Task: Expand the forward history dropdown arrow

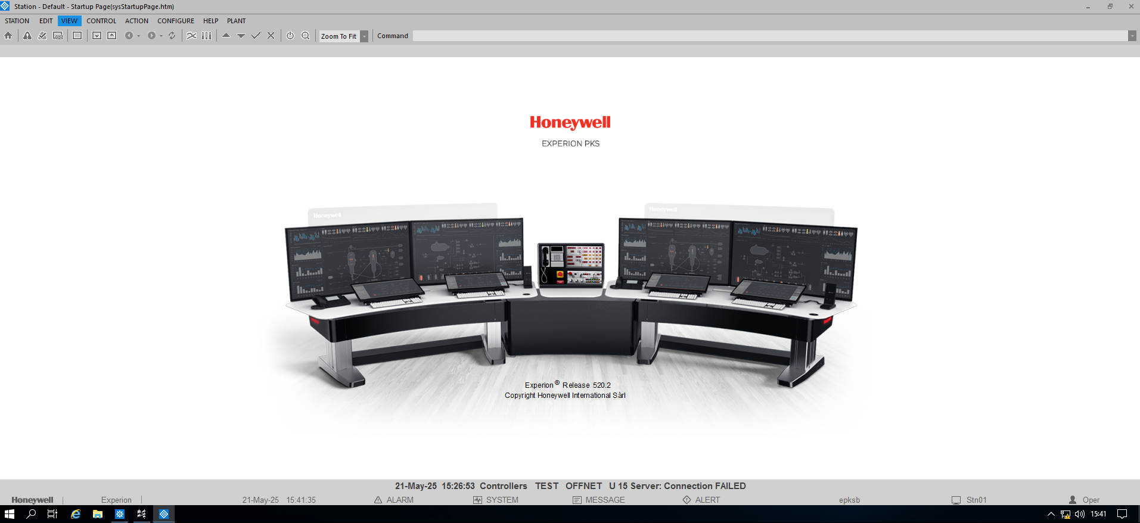Action: click(161, 36)
